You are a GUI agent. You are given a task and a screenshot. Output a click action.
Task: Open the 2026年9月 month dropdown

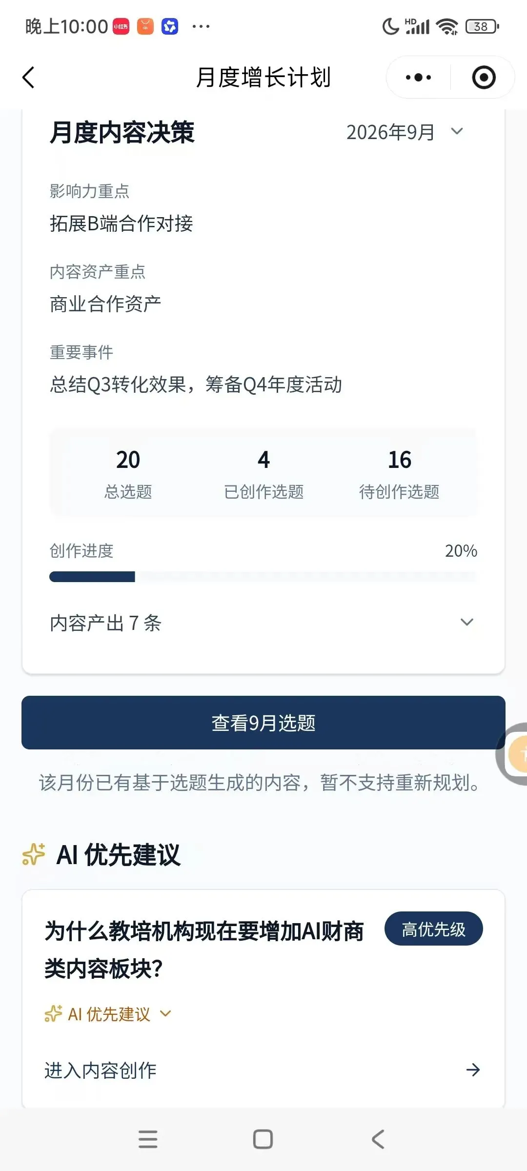[x=405, y=132]
